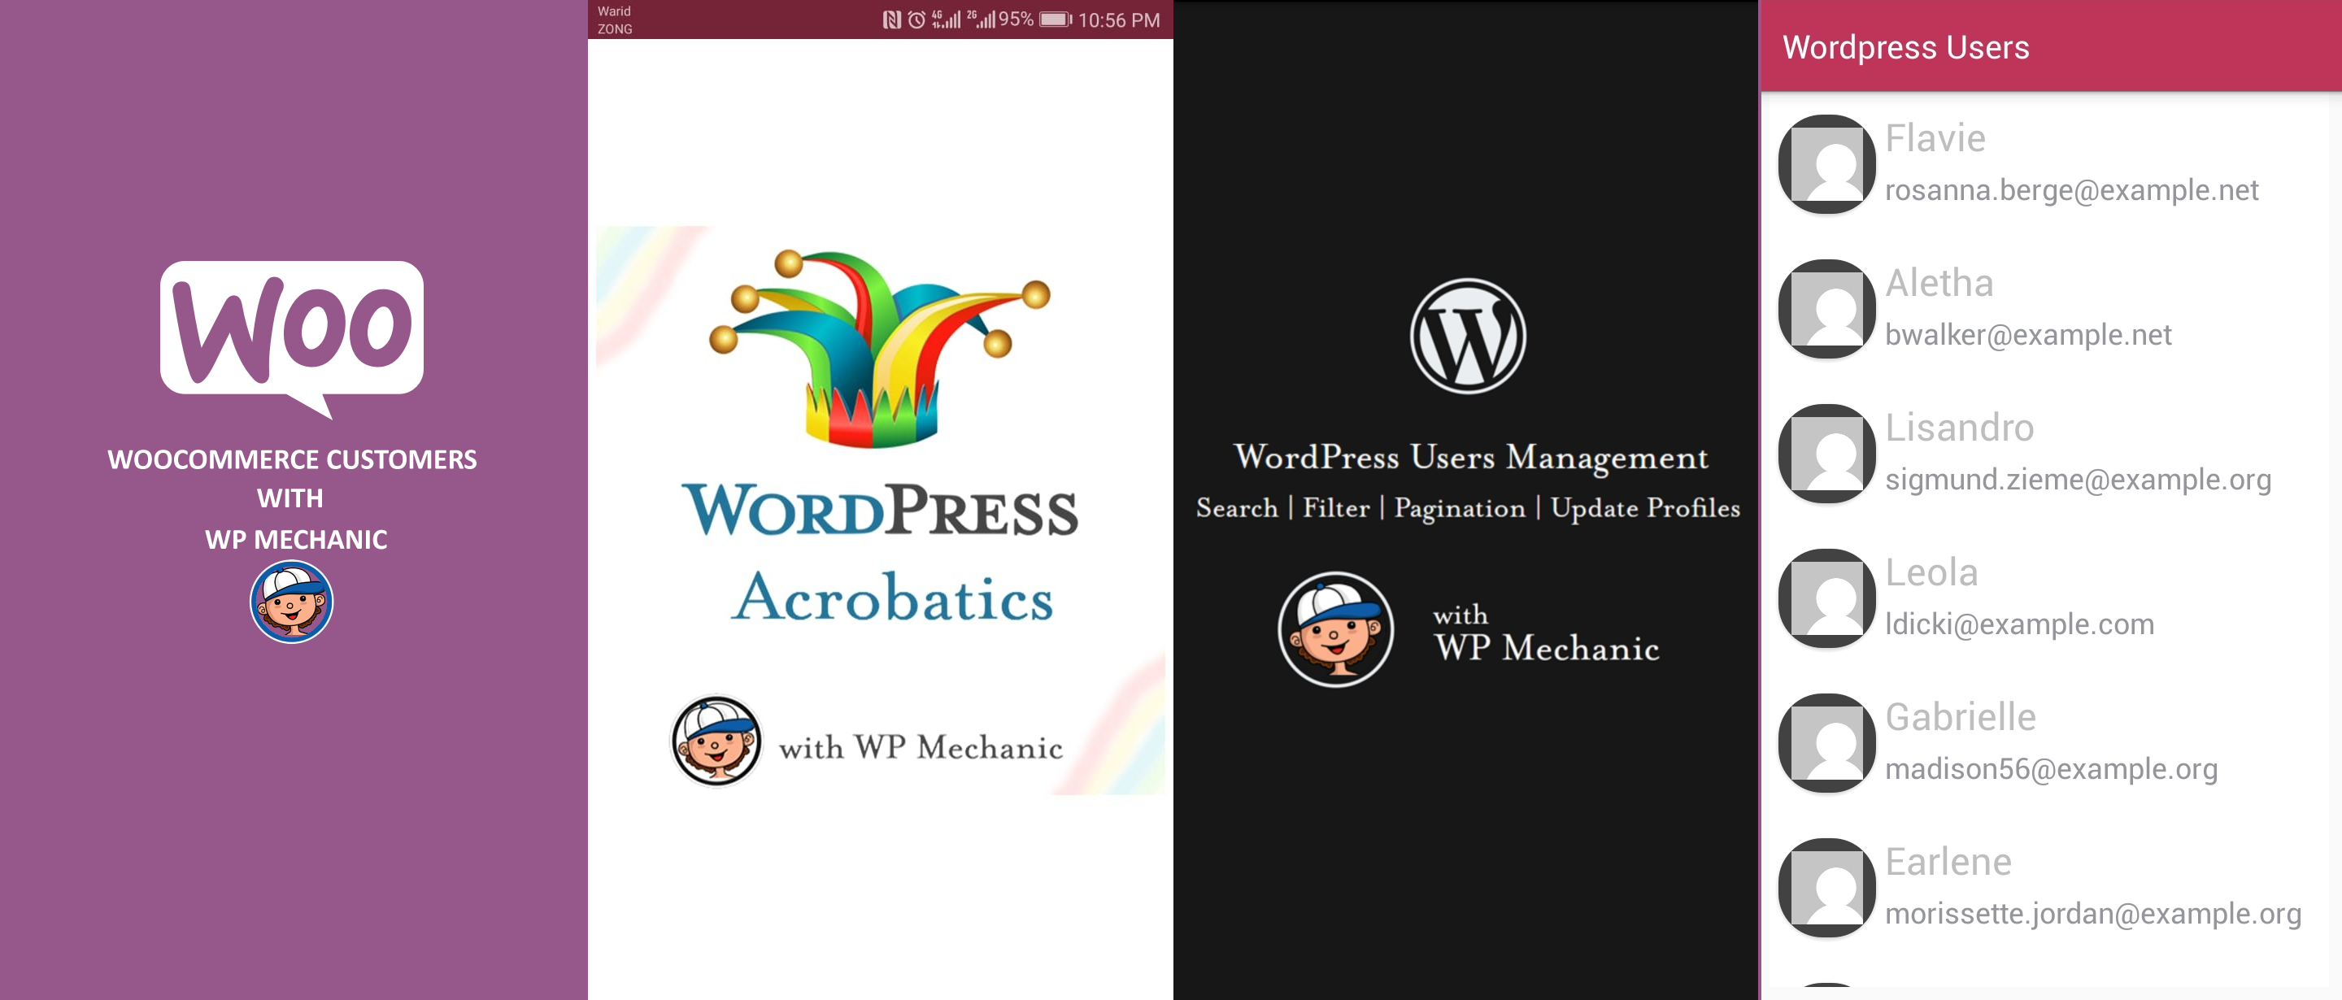Screen dimensions: 2342x1000
Task: Select the user name Leola
Action: coord(1931,572)
